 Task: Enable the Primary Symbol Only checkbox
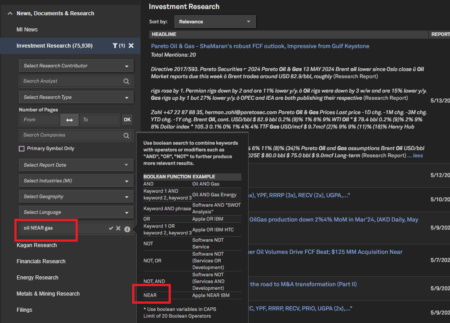tap(22, 149)
